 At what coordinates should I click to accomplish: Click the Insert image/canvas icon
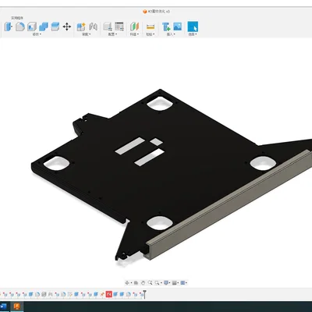point(178,27)
